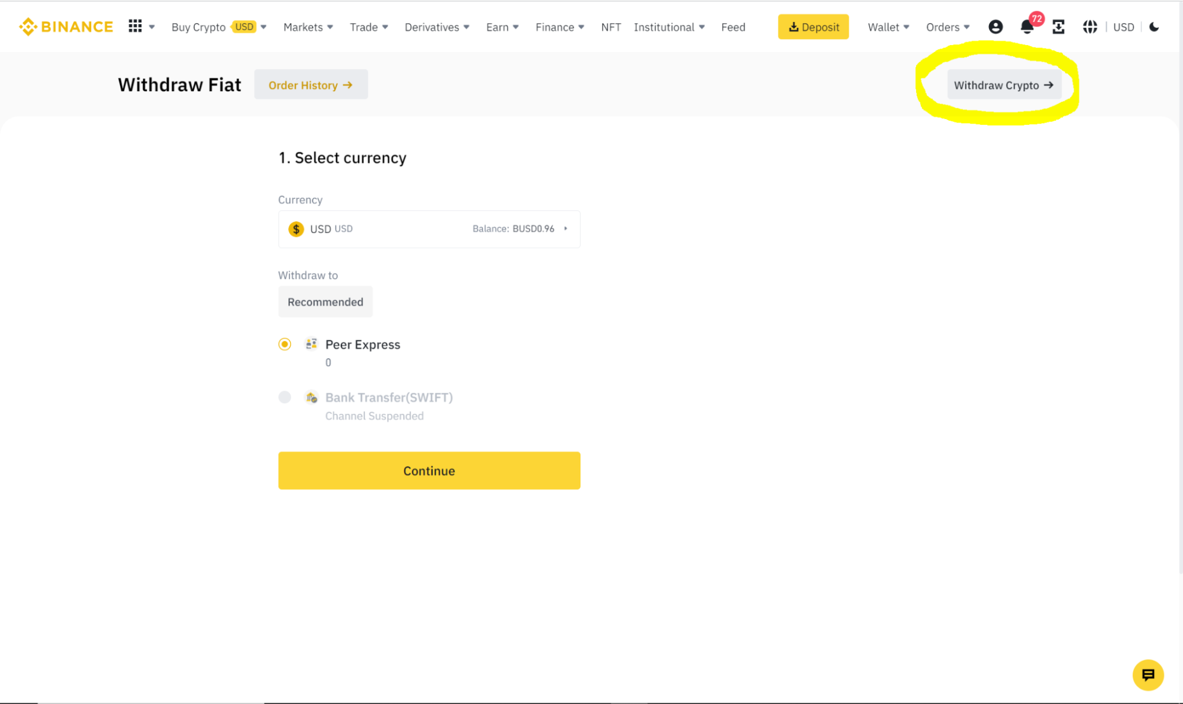The height and width of the screenshot is (704, 1183).
Task: Click the Balance: BUSD0.96 text
Action: [x=513, y=229]
